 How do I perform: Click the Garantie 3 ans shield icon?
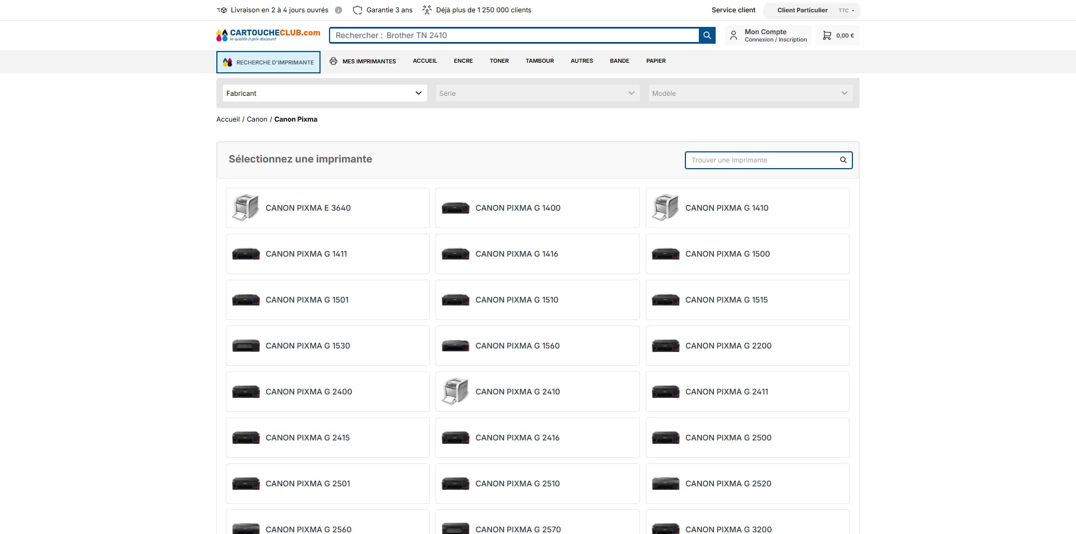[x=358, y=10]
